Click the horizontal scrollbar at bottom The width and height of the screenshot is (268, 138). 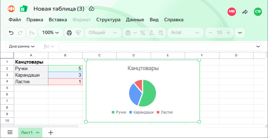39,126
